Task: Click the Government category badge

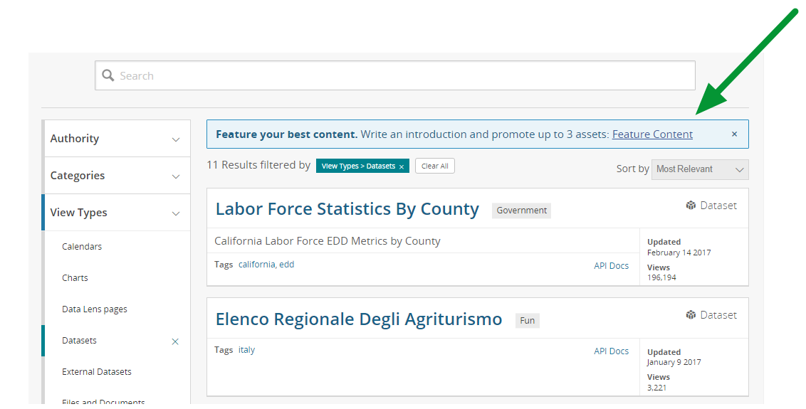Action: pos(522,211)
